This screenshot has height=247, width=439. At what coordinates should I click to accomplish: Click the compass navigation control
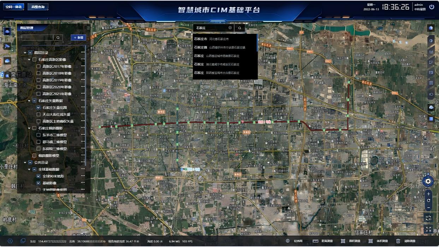tap(428, 182)
